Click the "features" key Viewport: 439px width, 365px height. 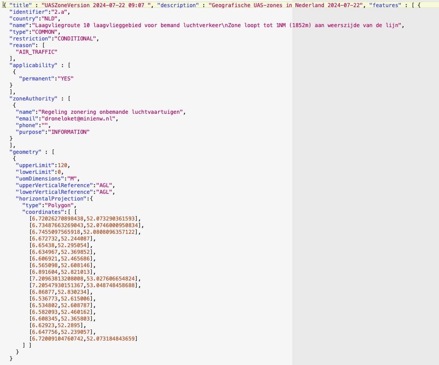tap(385, 5)
